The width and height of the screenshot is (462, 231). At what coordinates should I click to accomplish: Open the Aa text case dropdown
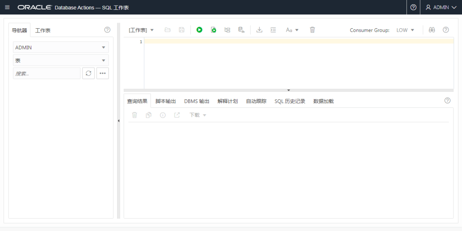(x=292, y=30)
